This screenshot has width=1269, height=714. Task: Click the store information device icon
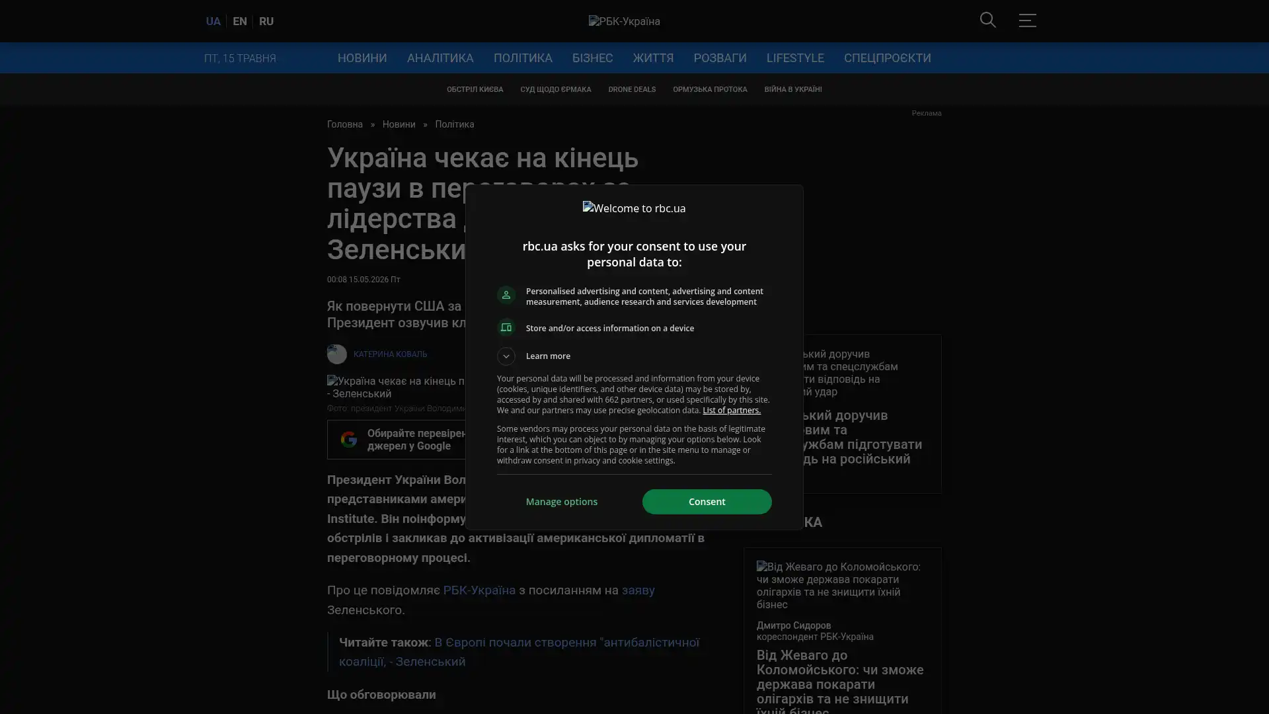[x=506, y=328]
